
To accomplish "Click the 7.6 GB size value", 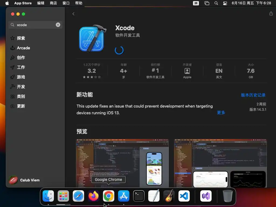I will (x=251, y=71).
